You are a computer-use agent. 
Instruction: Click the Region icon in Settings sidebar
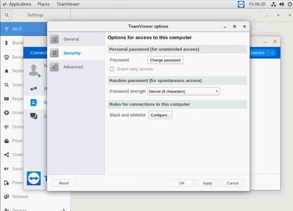click(x=6, y=98)
